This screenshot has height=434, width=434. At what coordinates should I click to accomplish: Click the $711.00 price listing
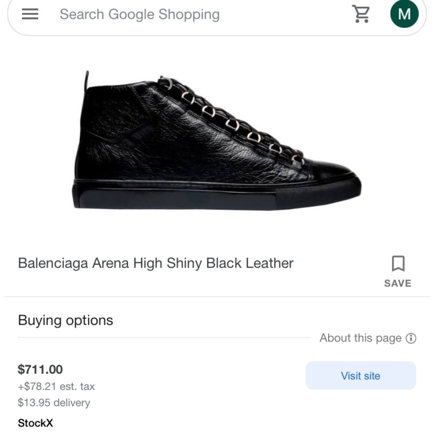pos(40,370)
